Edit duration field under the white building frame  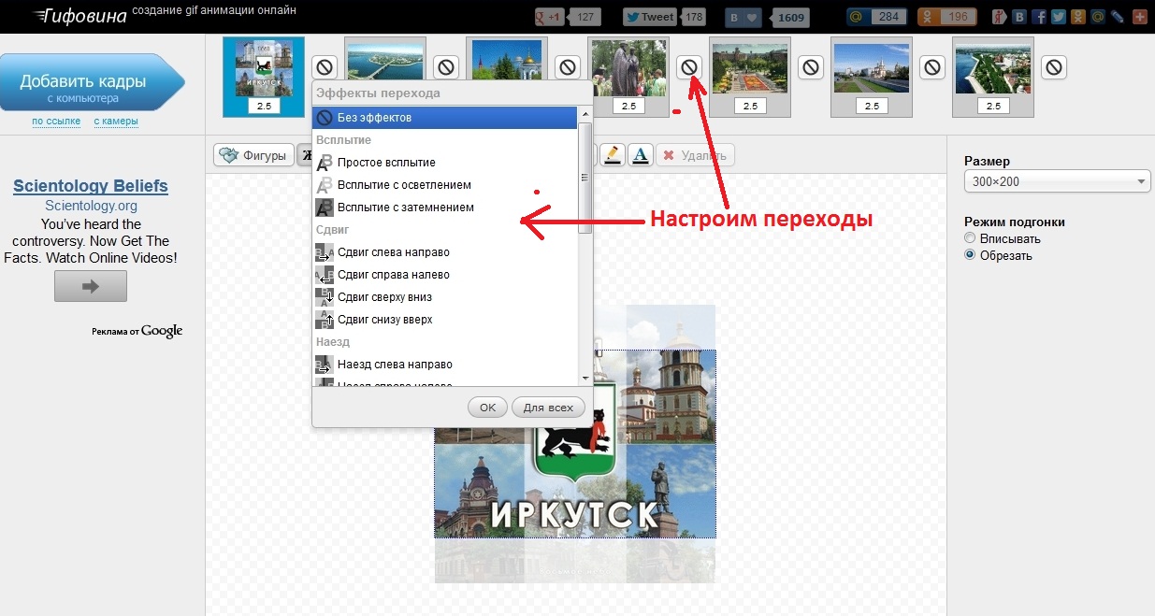pyautogui.click(x=872, y=107)
